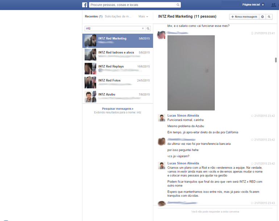Open second 'Lucas Simon Almeida' name link at 23:42
Screen dimensions: 279x221
tap(183, 163)
